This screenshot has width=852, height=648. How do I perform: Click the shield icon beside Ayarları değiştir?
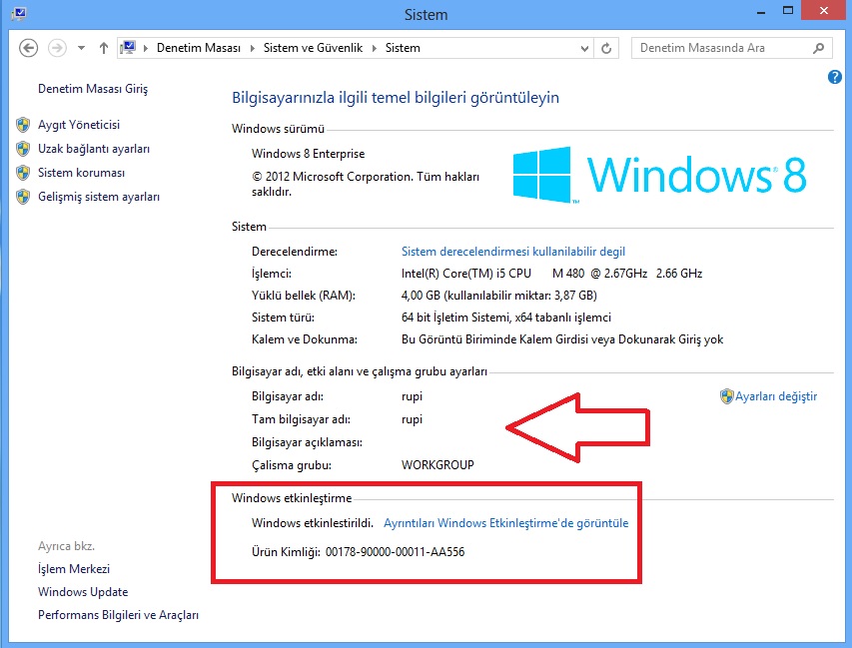click(726, 396)
